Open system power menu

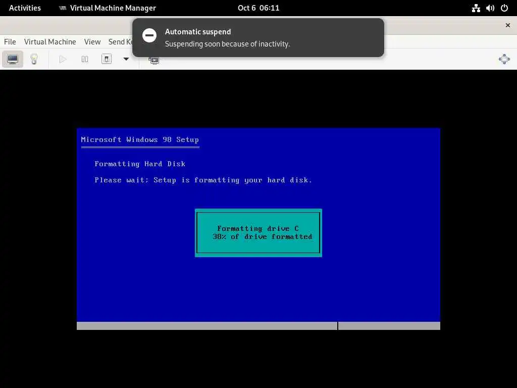tap(504, 8)
